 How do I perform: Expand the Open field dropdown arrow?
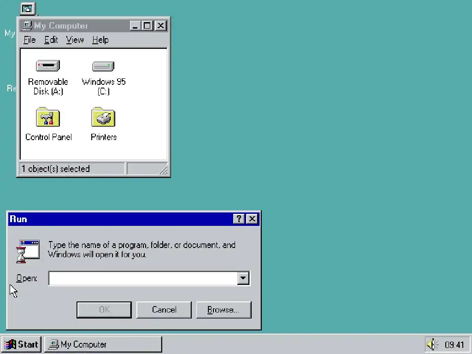[243, 278]
